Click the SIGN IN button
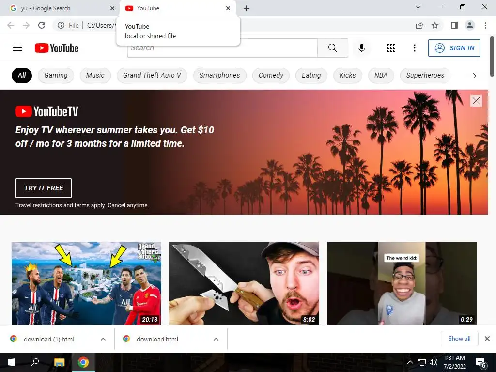The image size is (496, 372). tap(454, 48)
